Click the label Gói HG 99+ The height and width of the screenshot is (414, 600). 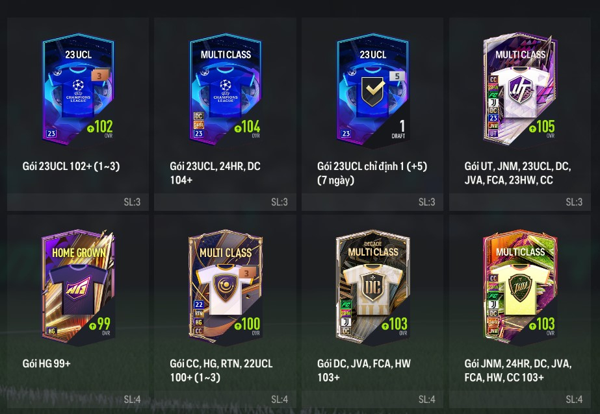coord(46,363)
